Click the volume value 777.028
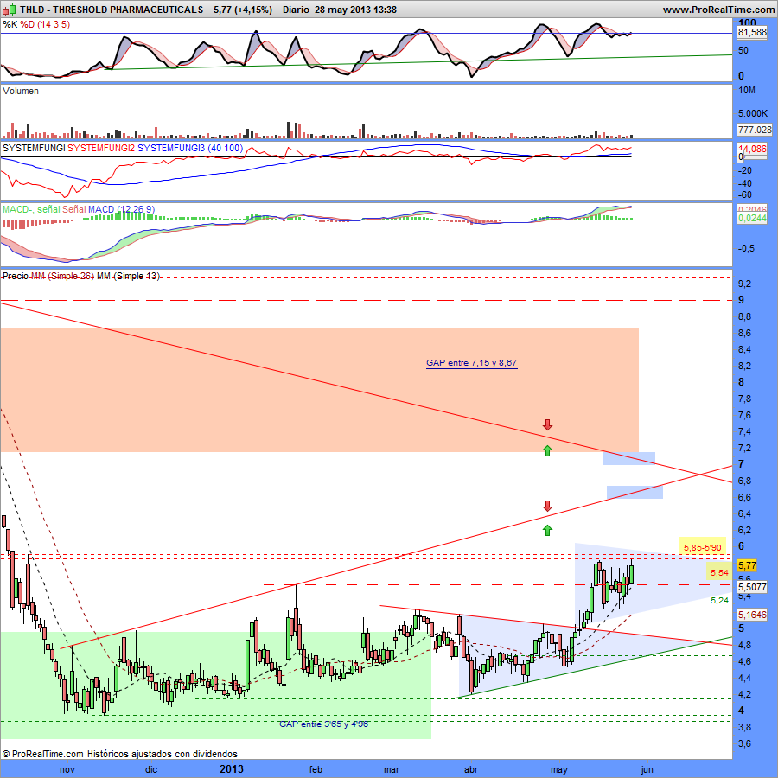The height and width of the screenshot is (778, 778). pos(755,130)
